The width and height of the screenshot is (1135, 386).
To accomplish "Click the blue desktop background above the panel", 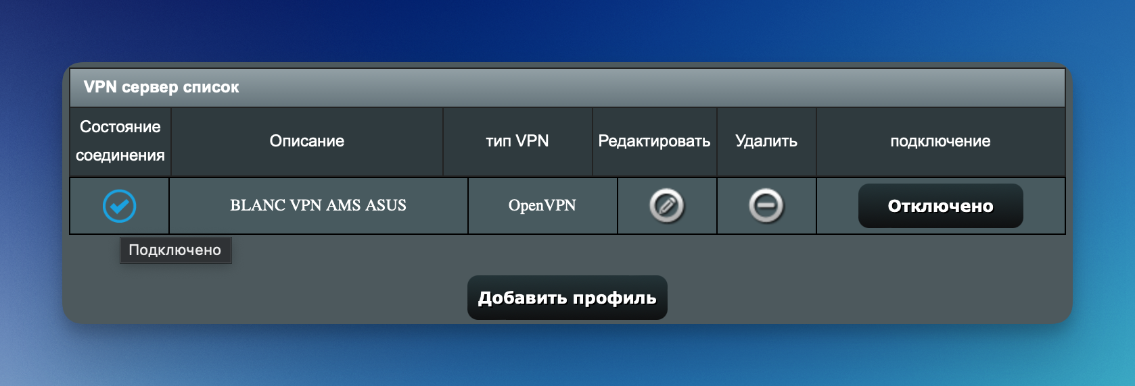I will tap(567, 30).
